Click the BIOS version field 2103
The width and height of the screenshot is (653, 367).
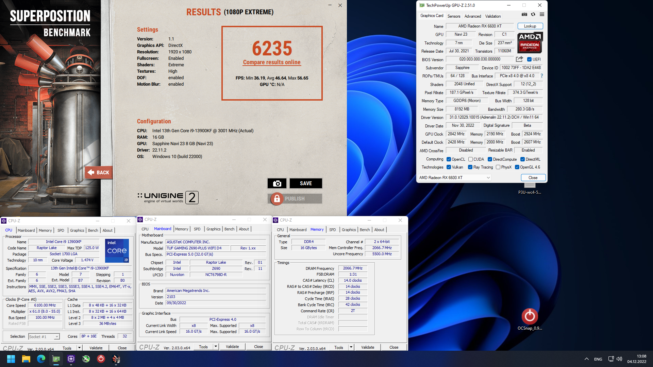[x=216, y=297]
